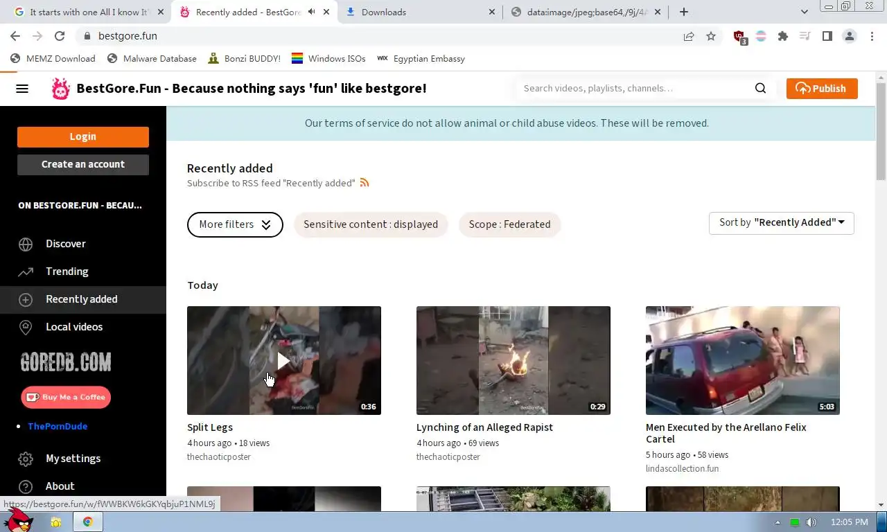
Task: Open the Start menu bird icon
Action: tap(18, 522)
